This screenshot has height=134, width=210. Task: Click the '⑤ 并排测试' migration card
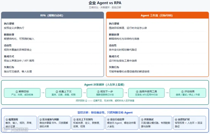pyautogui.click(x=156, y=123)
